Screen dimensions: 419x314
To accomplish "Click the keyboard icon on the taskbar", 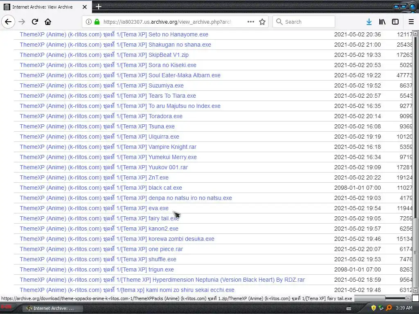I will [x=349, y=308].
